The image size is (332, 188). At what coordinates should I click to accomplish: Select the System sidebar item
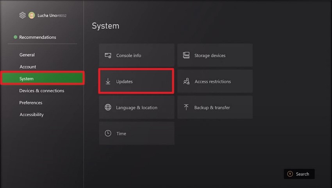click(x=43, y=78)
